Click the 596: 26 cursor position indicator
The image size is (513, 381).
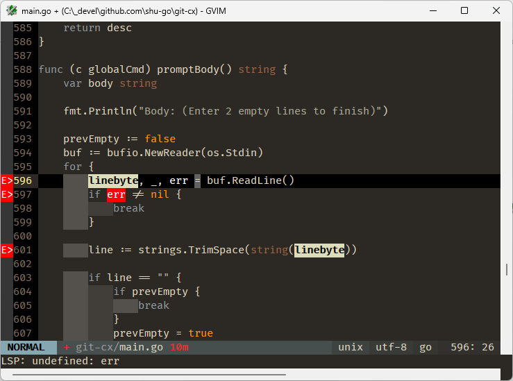tap(472, 347)
